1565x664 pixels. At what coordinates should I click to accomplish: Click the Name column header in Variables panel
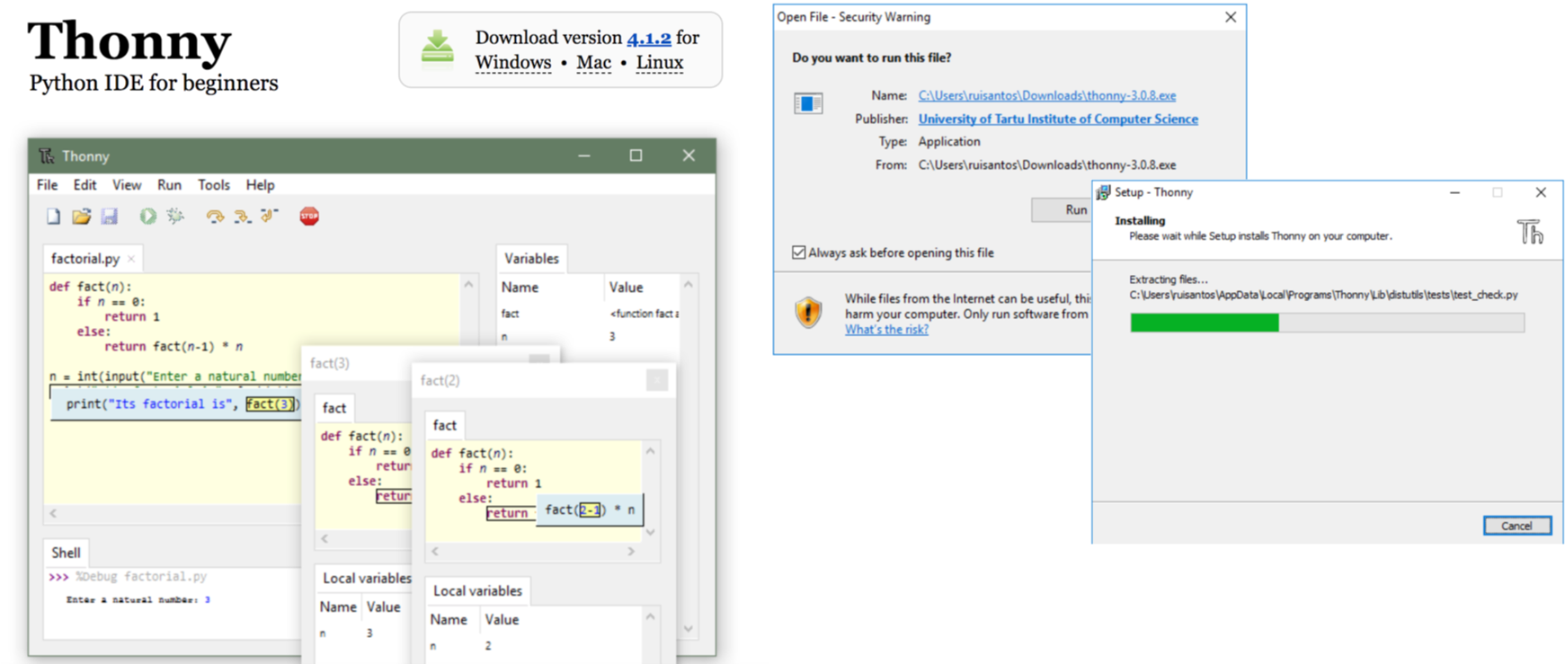pyautogui.click(x=520, y=288)
